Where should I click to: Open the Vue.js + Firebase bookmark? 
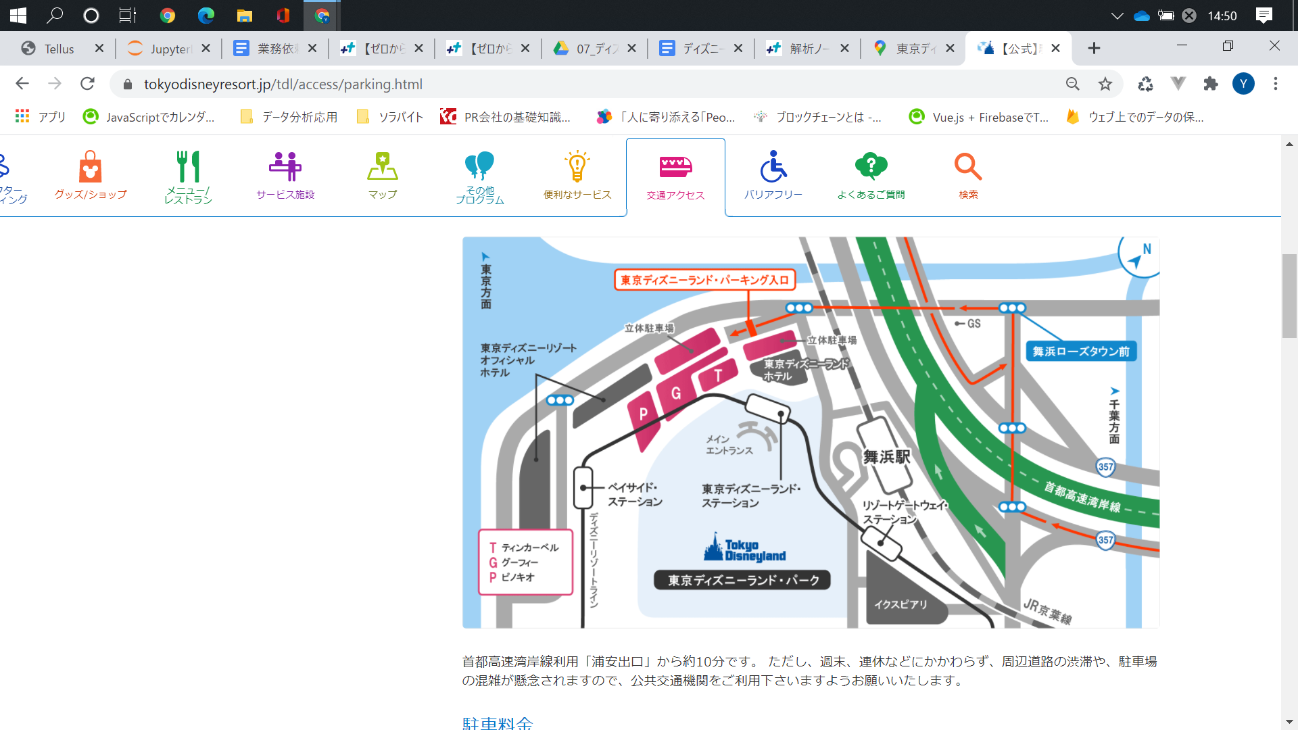979,117
